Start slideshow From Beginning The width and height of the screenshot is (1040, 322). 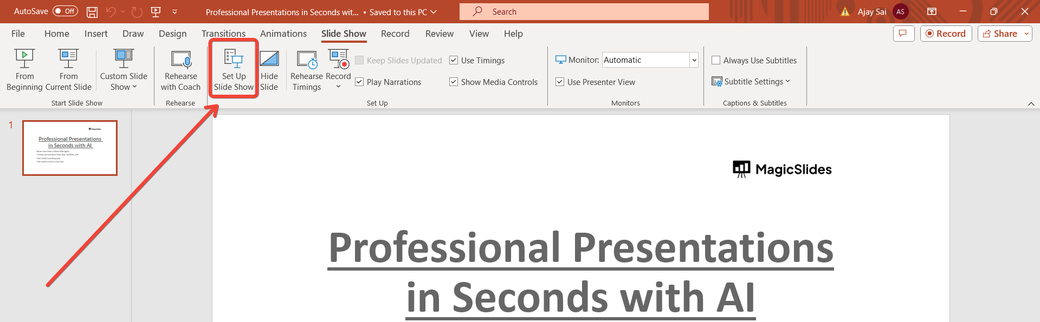[x=24, y=70]
